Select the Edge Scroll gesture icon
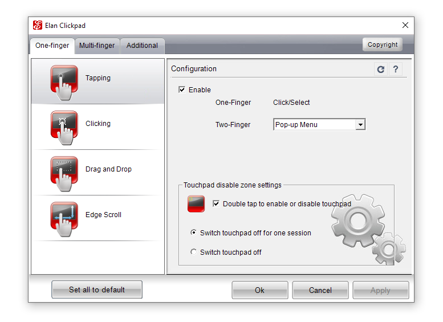The image size is (443, 322). coord(64,219)
